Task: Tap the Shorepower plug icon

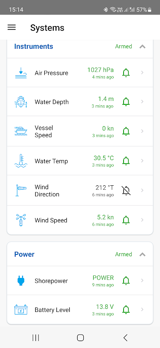Action: [21, 281]
